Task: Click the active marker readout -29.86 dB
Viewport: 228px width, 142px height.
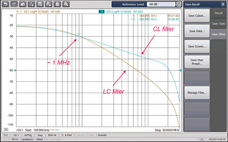Action: (173, 19)
